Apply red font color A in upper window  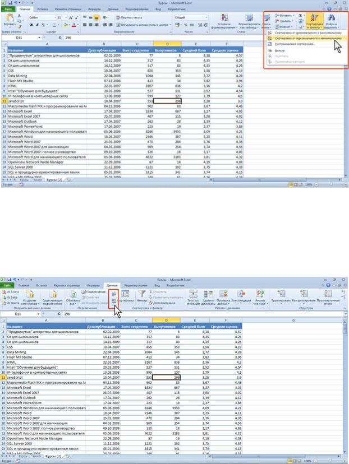pyautogui.click(x=74, y=25)
